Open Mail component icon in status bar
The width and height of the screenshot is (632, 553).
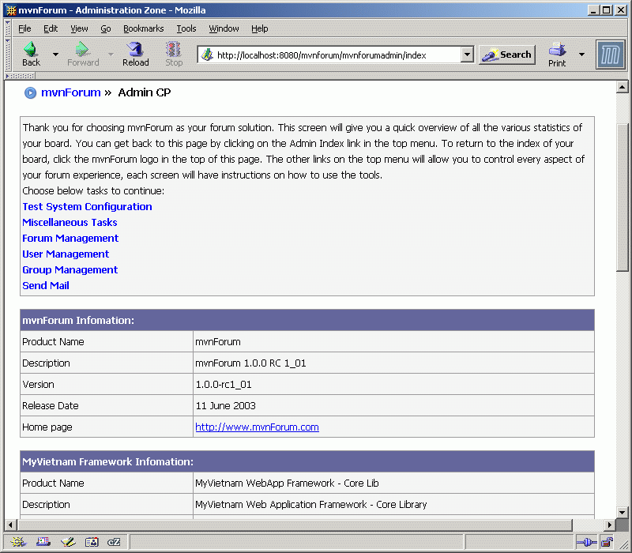43,542
